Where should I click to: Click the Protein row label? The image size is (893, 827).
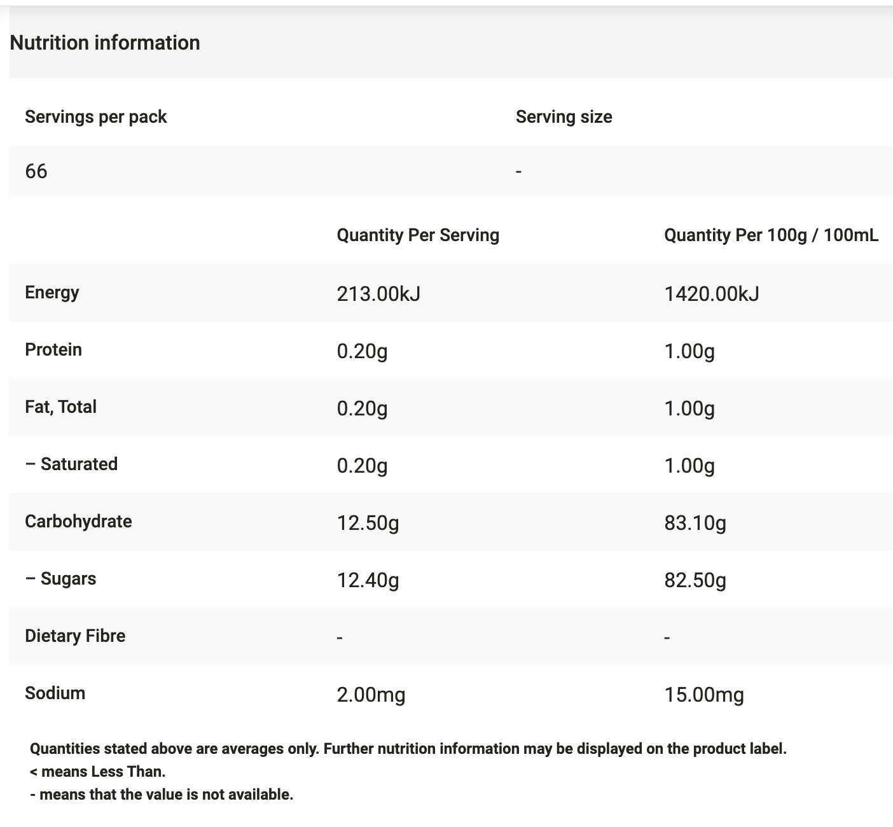click(53, 350)
